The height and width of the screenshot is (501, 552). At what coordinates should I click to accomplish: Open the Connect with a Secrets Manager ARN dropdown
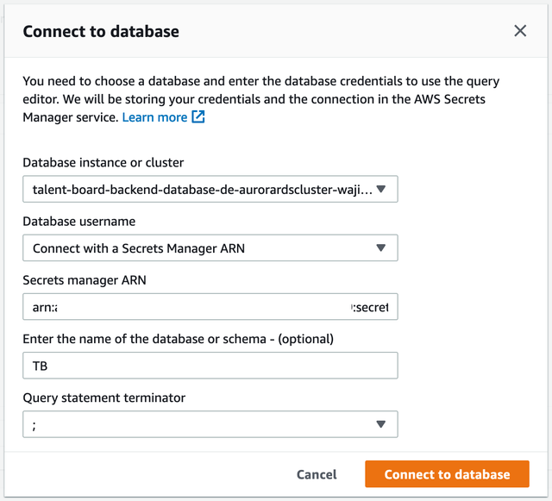pyautogui.click(x=202, y=248)
